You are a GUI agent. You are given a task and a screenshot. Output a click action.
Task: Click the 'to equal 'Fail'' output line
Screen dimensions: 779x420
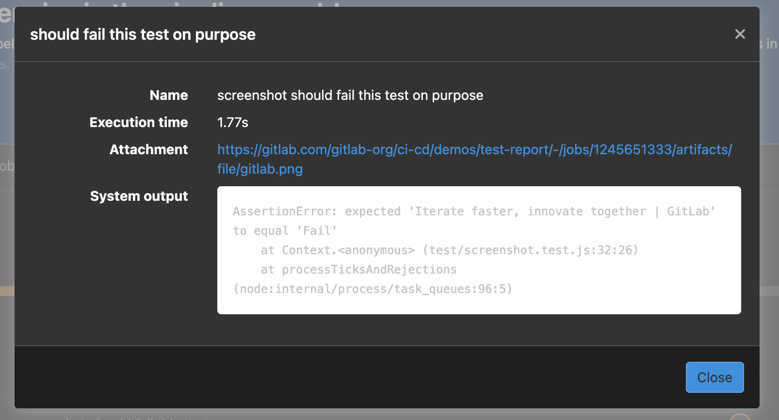point(285,231)
